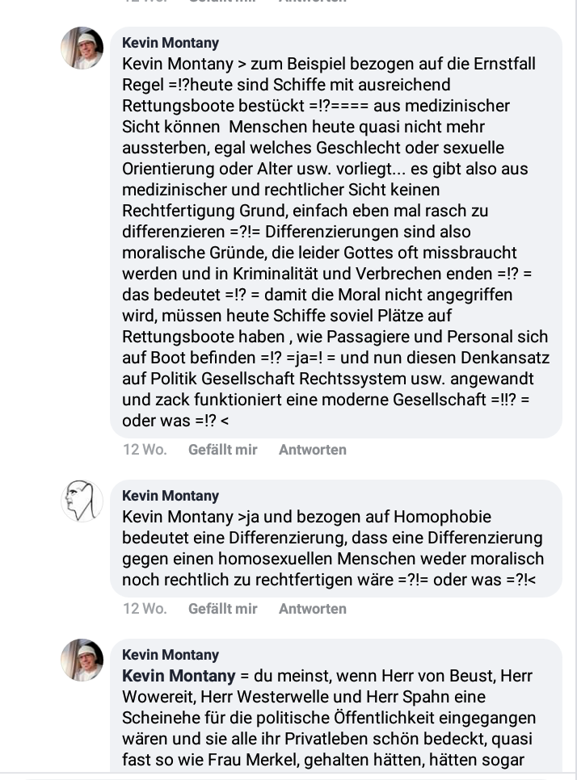The width and height of the screenshot is (577, 780).
Task: Select the first comment bubble about Schiffe and Moral
Action: [336, 233]
